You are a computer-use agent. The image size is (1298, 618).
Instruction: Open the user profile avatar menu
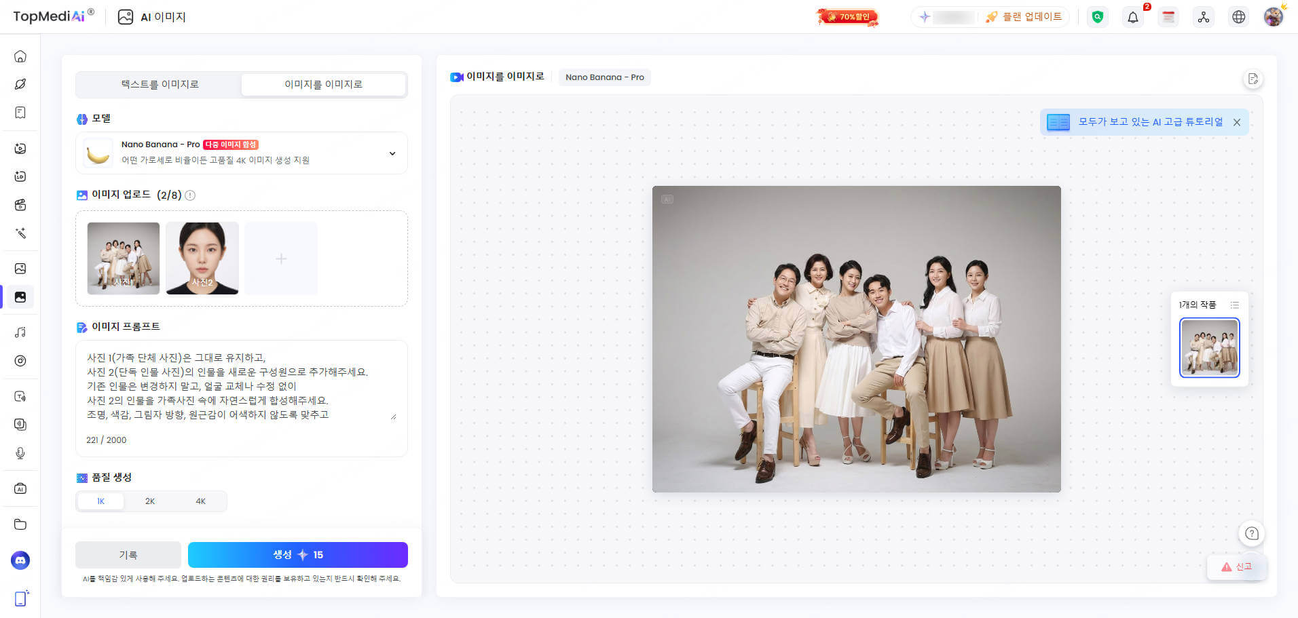(x=1273, y=18)
